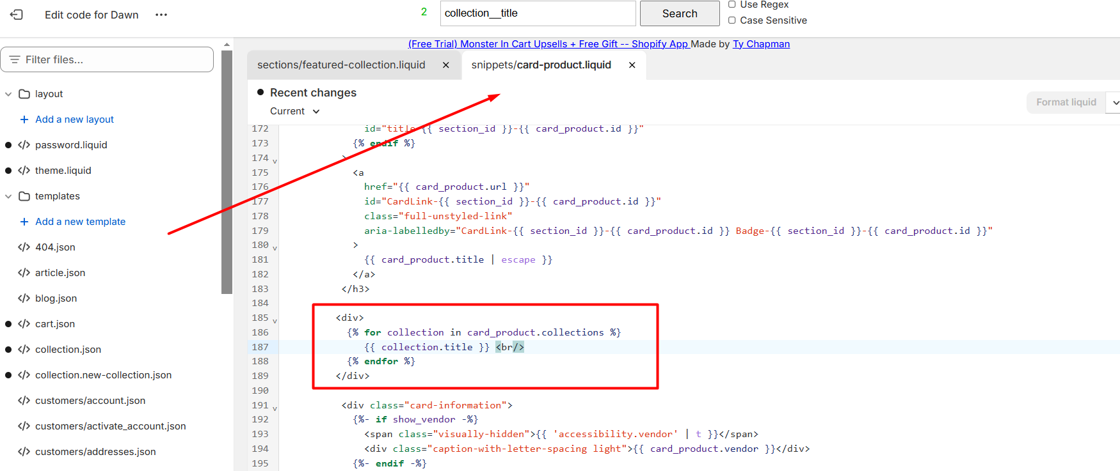Open collection.new-collection.json file

[x=103, y=375]
